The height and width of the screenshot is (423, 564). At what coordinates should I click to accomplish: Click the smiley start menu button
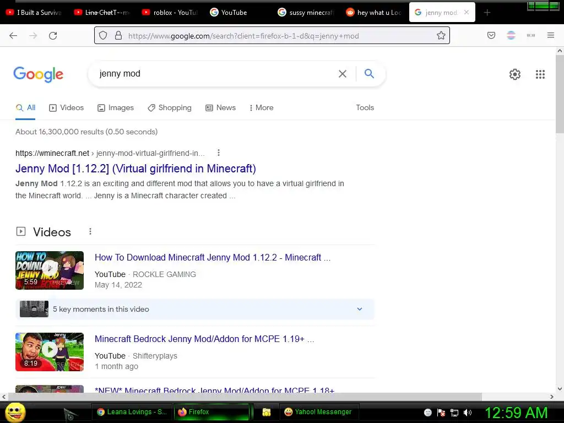click(15, 412)
